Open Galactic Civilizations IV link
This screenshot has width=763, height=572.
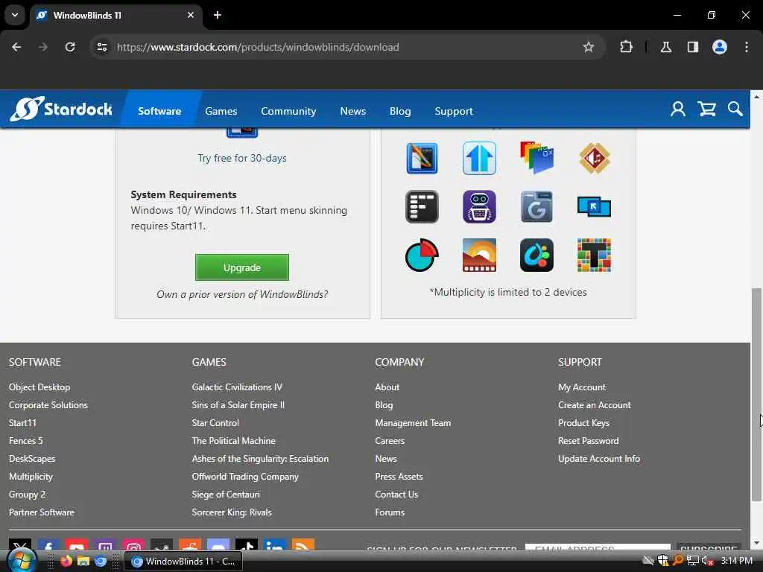tap(237, 387)
